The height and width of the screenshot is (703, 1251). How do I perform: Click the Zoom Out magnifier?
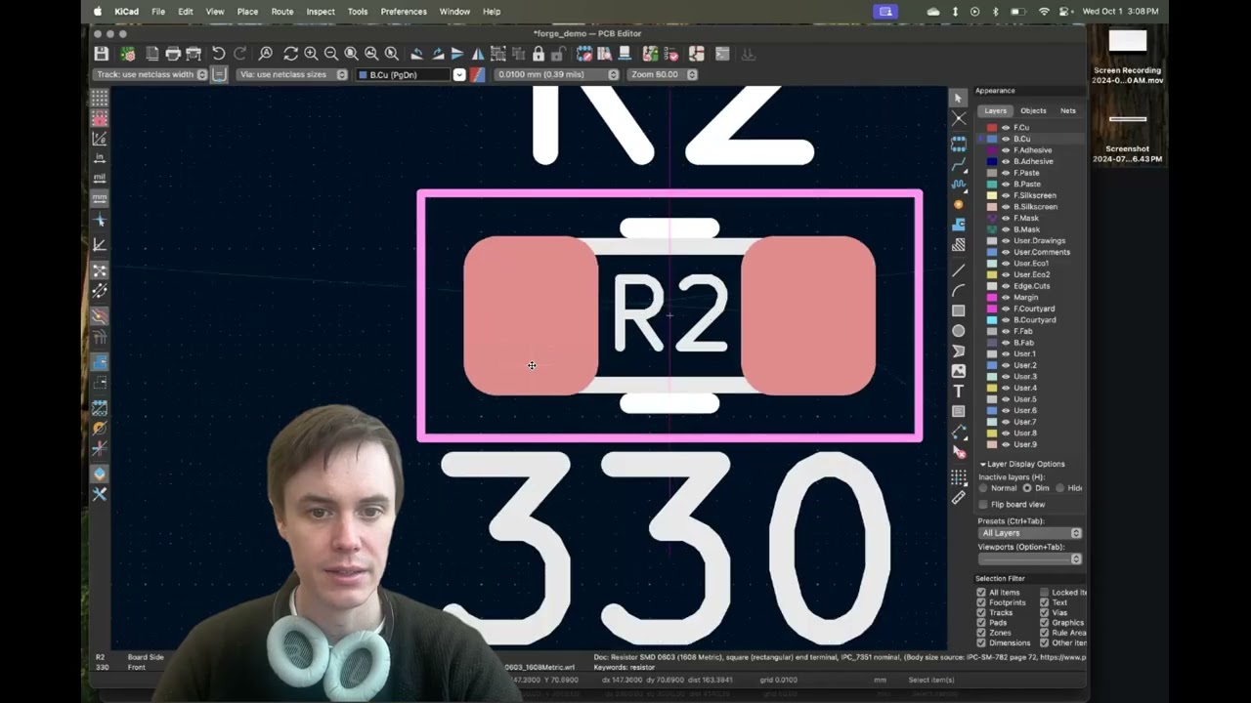click(331, 54)
